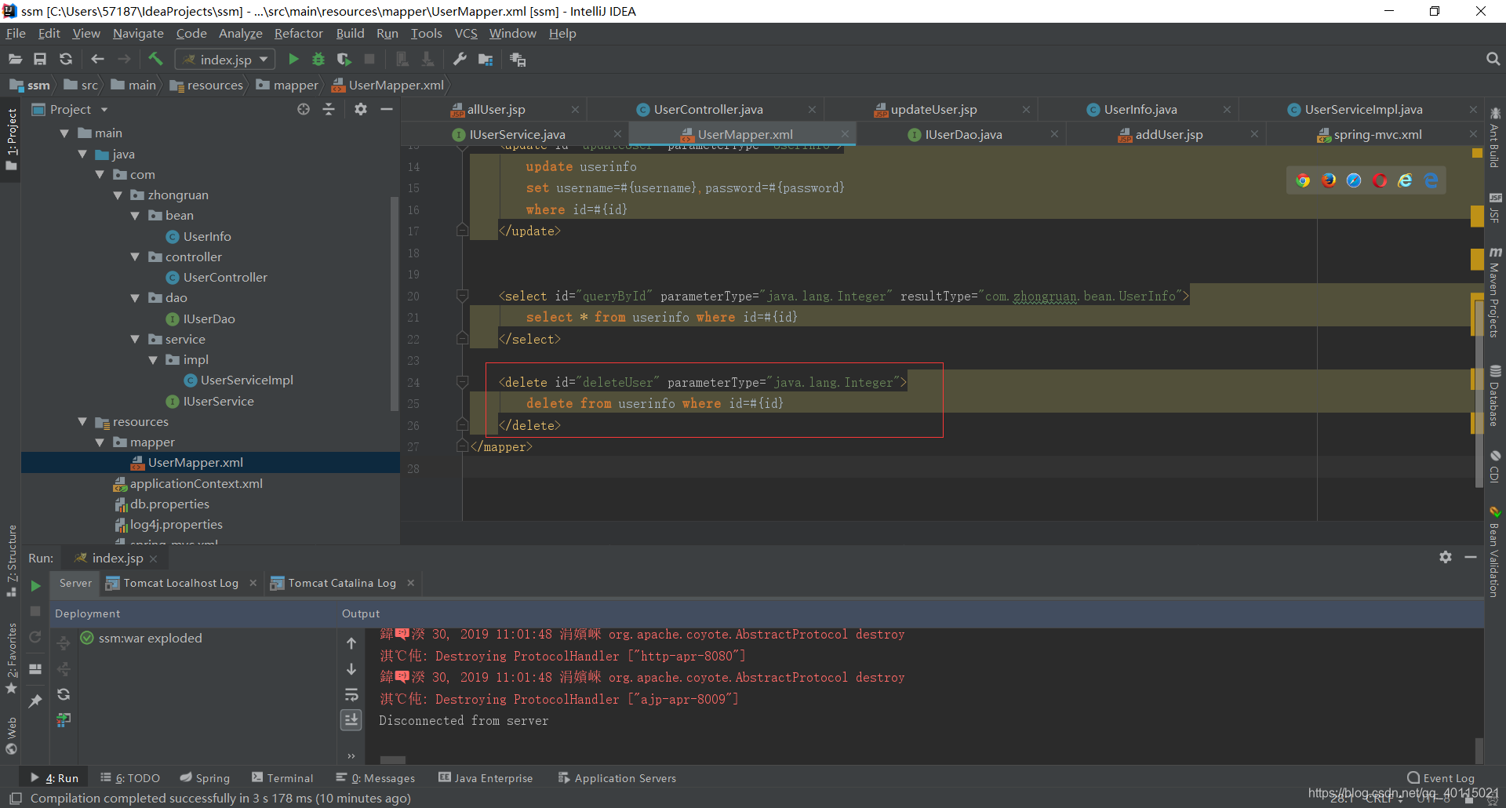Open in Chrome browser icon
The image size is (1506, 808).
coord(1303,181)
